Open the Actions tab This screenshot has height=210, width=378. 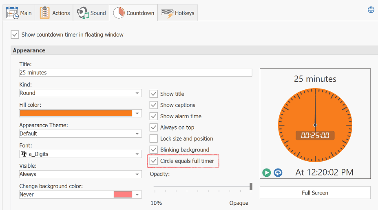click(x=54, y=13)
